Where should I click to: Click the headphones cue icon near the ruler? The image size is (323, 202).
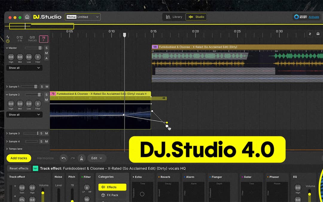[318, 34]
